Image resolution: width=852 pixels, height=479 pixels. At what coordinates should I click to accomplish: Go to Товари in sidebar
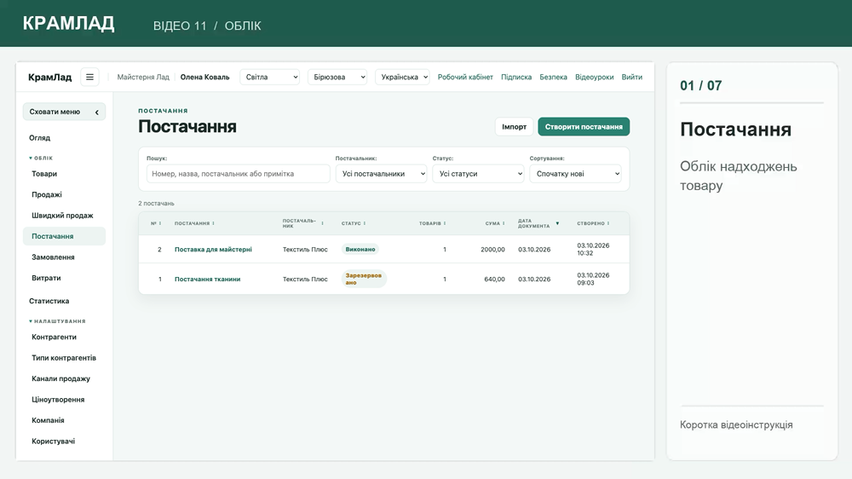44,174
